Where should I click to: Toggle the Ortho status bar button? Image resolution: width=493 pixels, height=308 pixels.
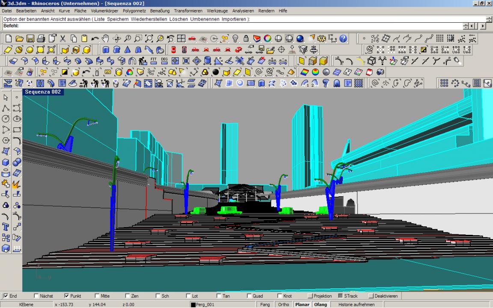[x=283, y=305]
